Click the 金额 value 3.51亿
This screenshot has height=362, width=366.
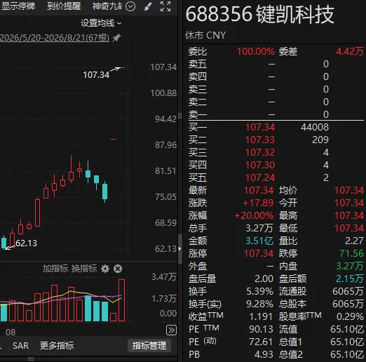click(x=259, y=241)
